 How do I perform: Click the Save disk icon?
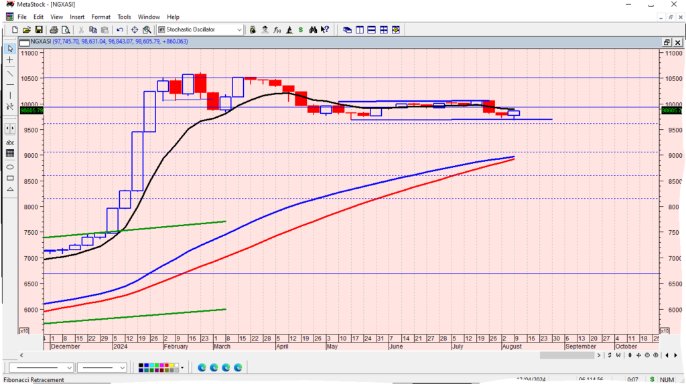coord(39,29)
